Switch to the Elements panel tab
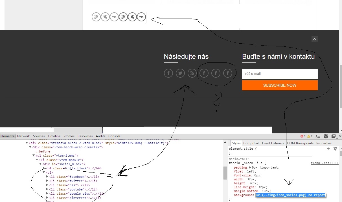The width and height of the screenshot is (342, 202). pyautogui.click(x=7, y=136)
